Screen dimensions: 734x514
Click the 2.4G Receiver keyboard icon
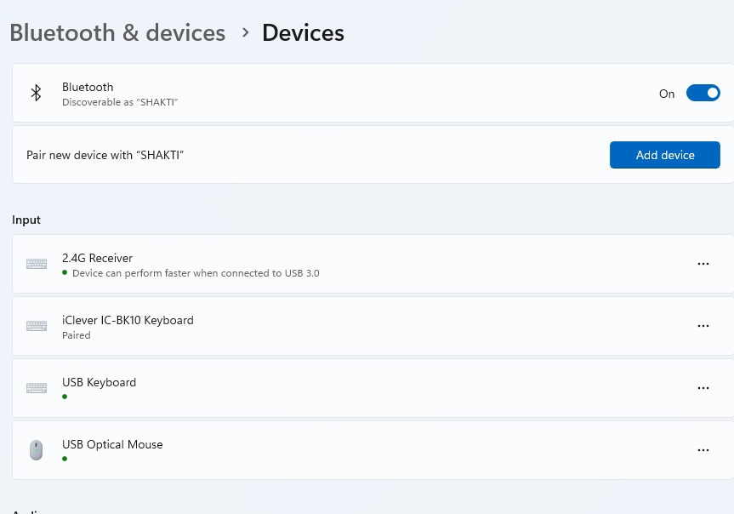[x=37, y=264]
